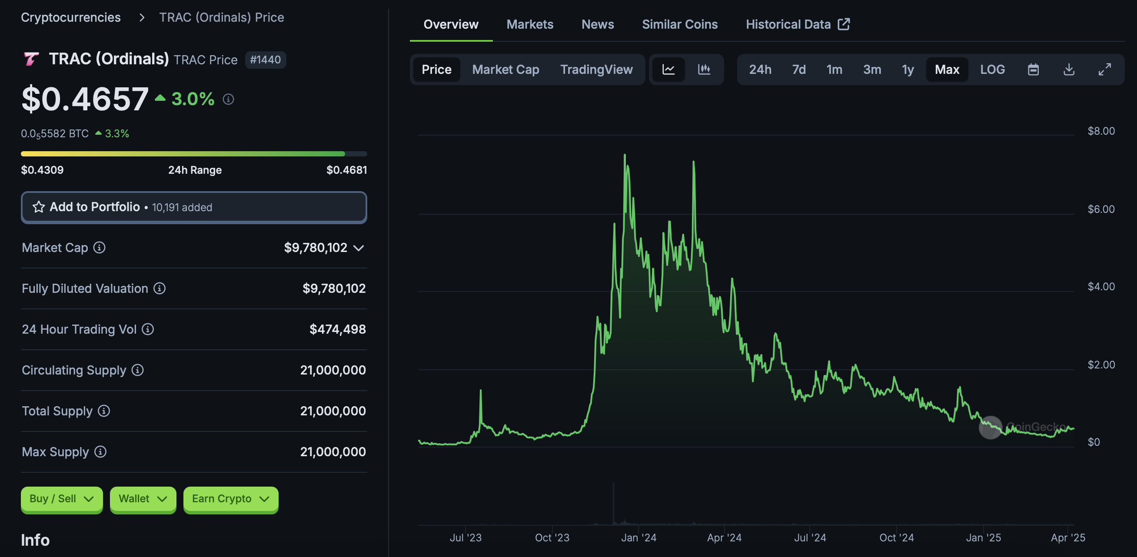Click Circulating Supply info icon

coord(138,370)
